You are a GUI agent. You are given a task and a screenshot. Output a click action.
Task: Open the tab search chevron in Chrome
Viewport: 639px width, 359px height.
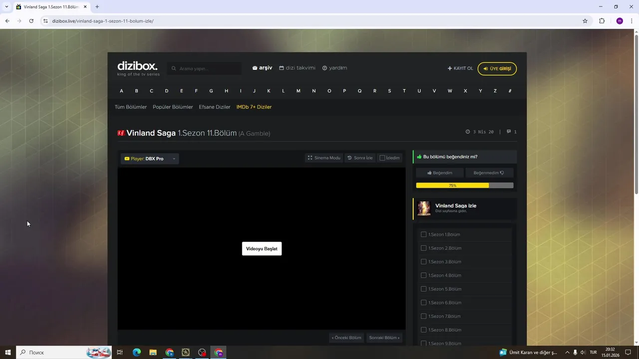6,6
